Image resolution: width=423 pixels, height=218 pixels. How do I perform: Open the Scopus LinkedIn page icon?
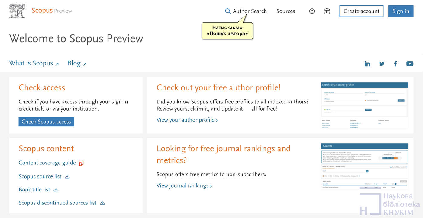click(367, 64)
